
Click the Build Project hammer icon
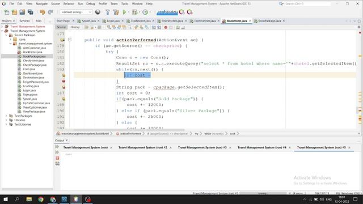pos(108,12)
